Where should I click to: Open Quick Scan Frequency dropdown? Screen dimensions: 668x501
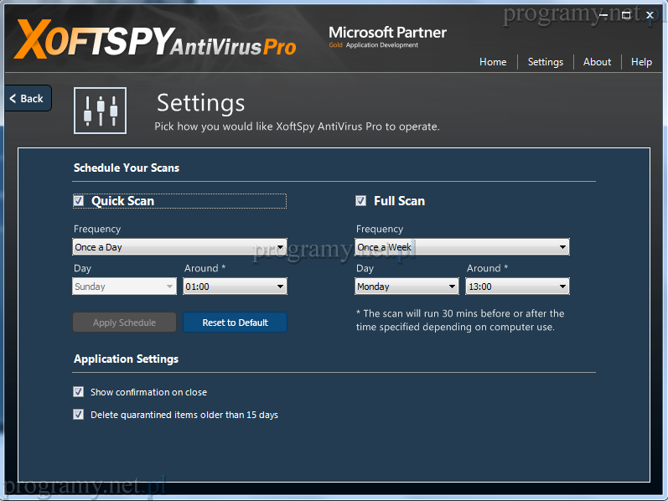point(179,247)
